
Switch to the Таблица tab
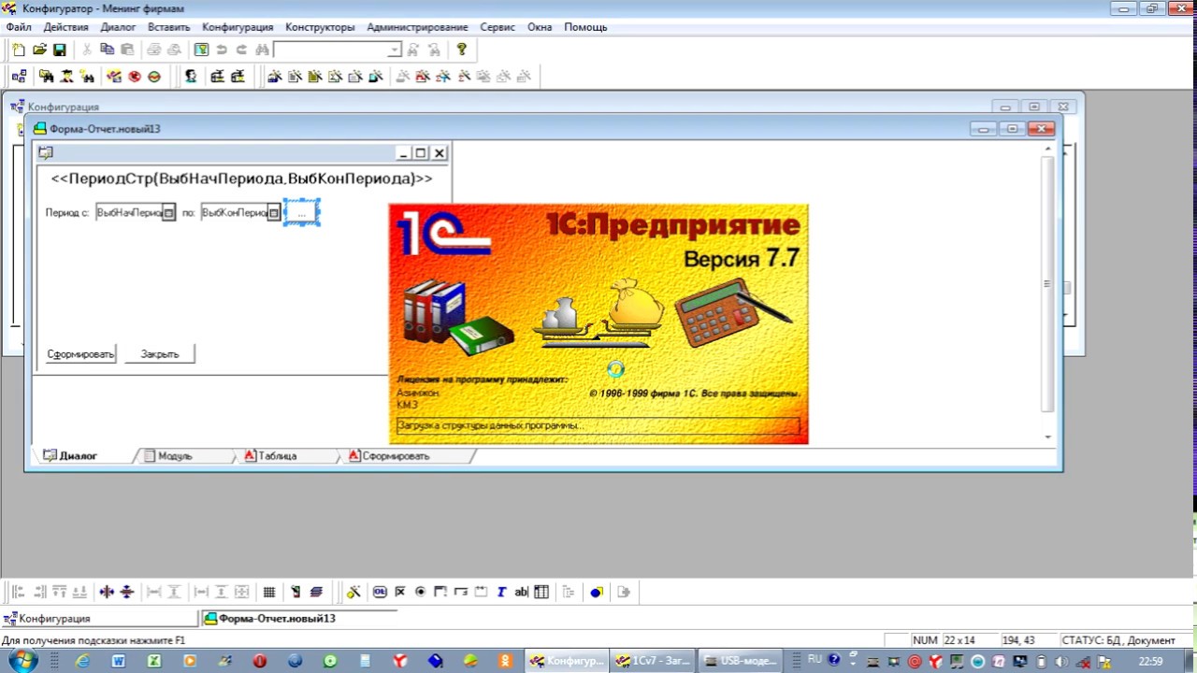click(277, 456)
